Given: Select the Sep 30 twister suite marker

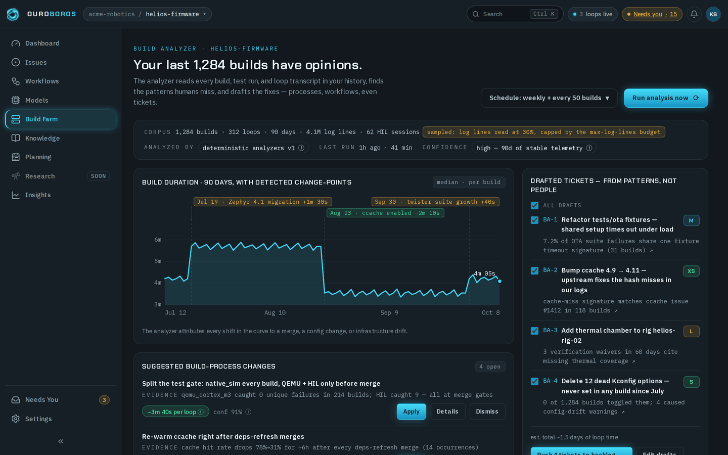Looking at the screenshot, I should tap(435, 202).
